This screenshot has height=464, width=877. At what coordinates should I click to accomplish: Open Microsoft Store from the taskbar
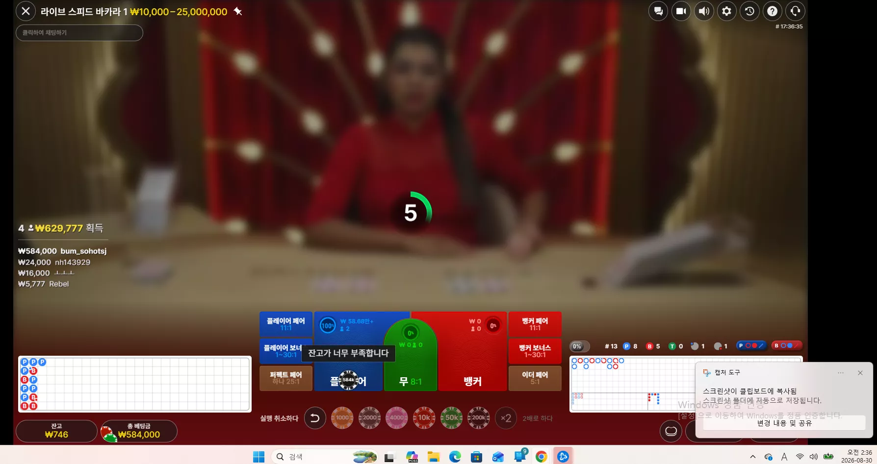point(476,457)
